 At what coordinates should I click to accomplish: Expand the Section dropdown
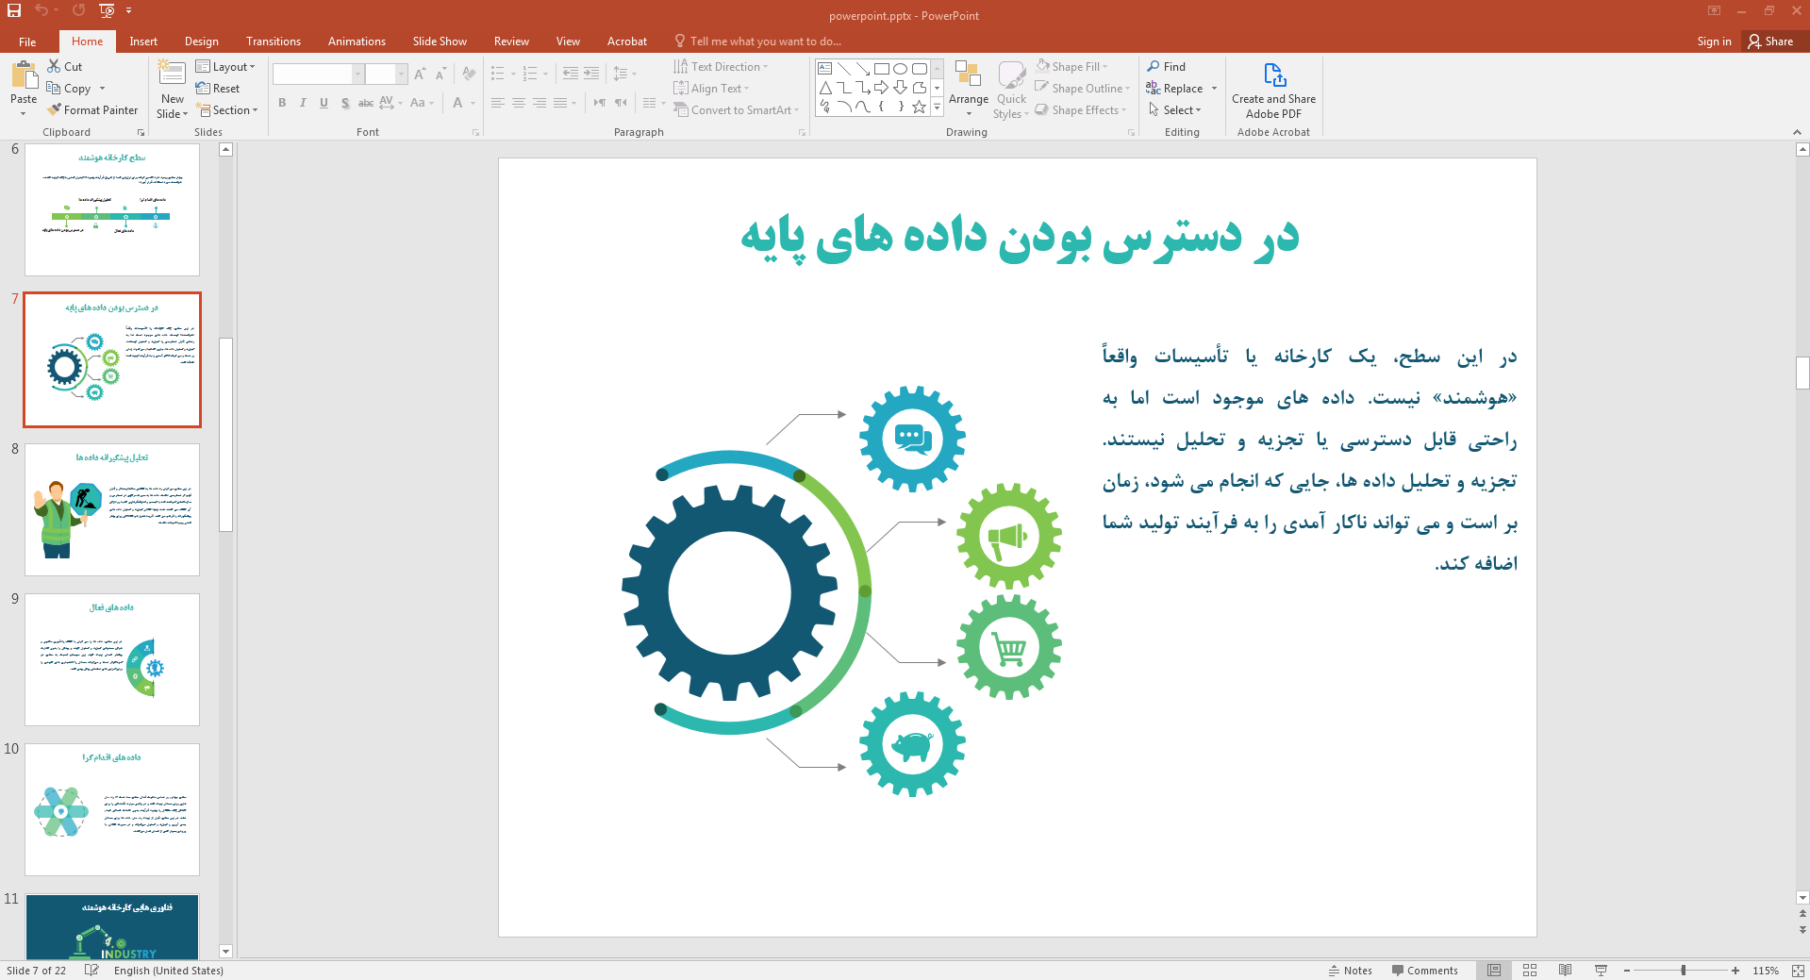[x=227, y=110]
